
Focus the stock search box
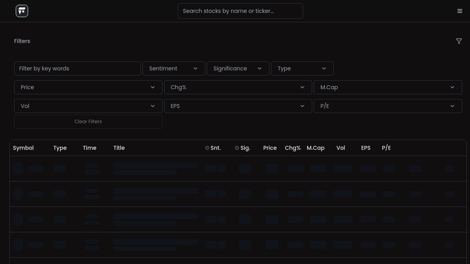240,11
